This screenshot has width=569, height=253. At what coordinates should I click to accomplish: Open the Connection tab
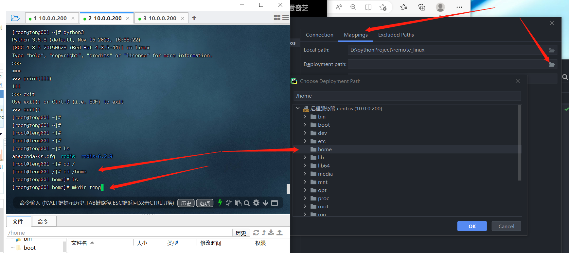320,35
